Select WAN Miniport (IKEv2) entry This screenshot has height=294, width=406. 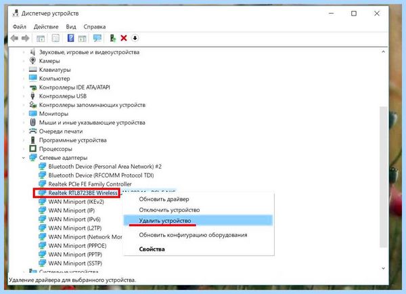(76, 202)
